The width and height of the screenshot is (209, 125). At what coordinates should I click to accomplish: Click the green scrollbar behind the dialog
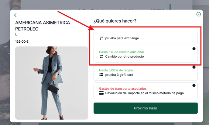[x=170, y=7]
